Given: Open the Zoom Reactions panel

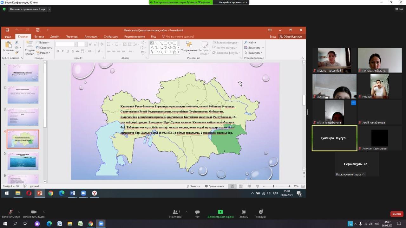Looking at the screenshot, I should (260, 212).
